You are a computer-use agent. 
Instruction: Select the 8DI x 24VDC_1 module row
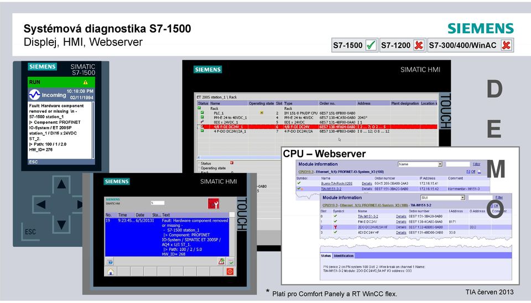coord(317,122)
